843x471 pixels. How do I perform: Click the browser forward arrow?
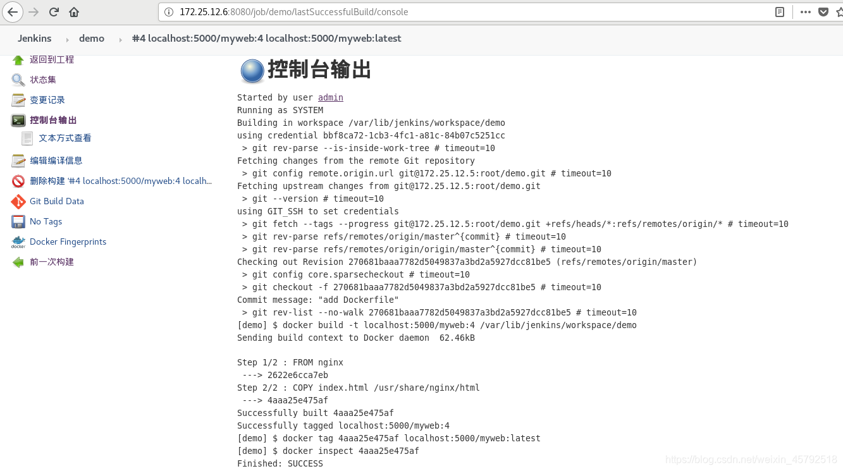(x=34, y=11)
